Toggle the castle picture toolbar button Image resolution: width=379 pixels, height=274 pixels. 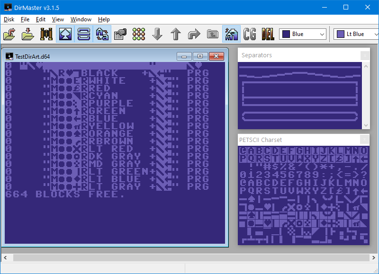(231, 34)
